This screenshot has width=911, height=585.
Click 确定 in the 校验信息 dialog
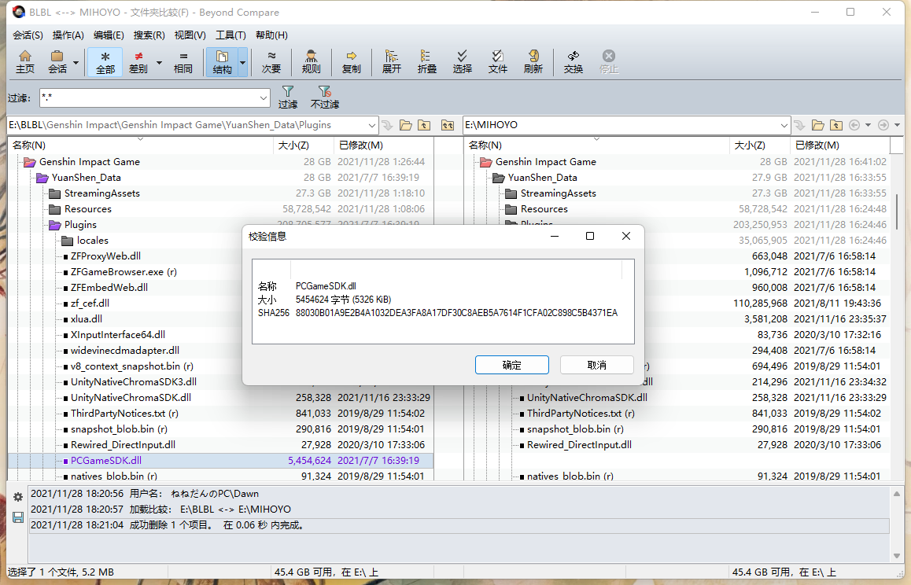[x=512, y=365]
